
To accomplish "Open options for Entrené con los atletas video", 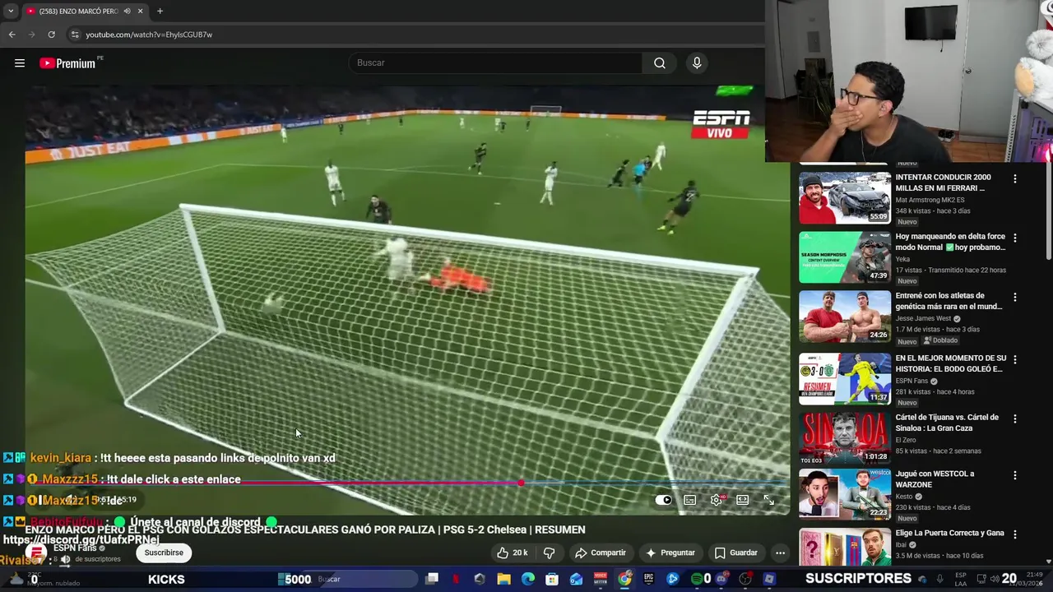I will [x=1014, y=297].
